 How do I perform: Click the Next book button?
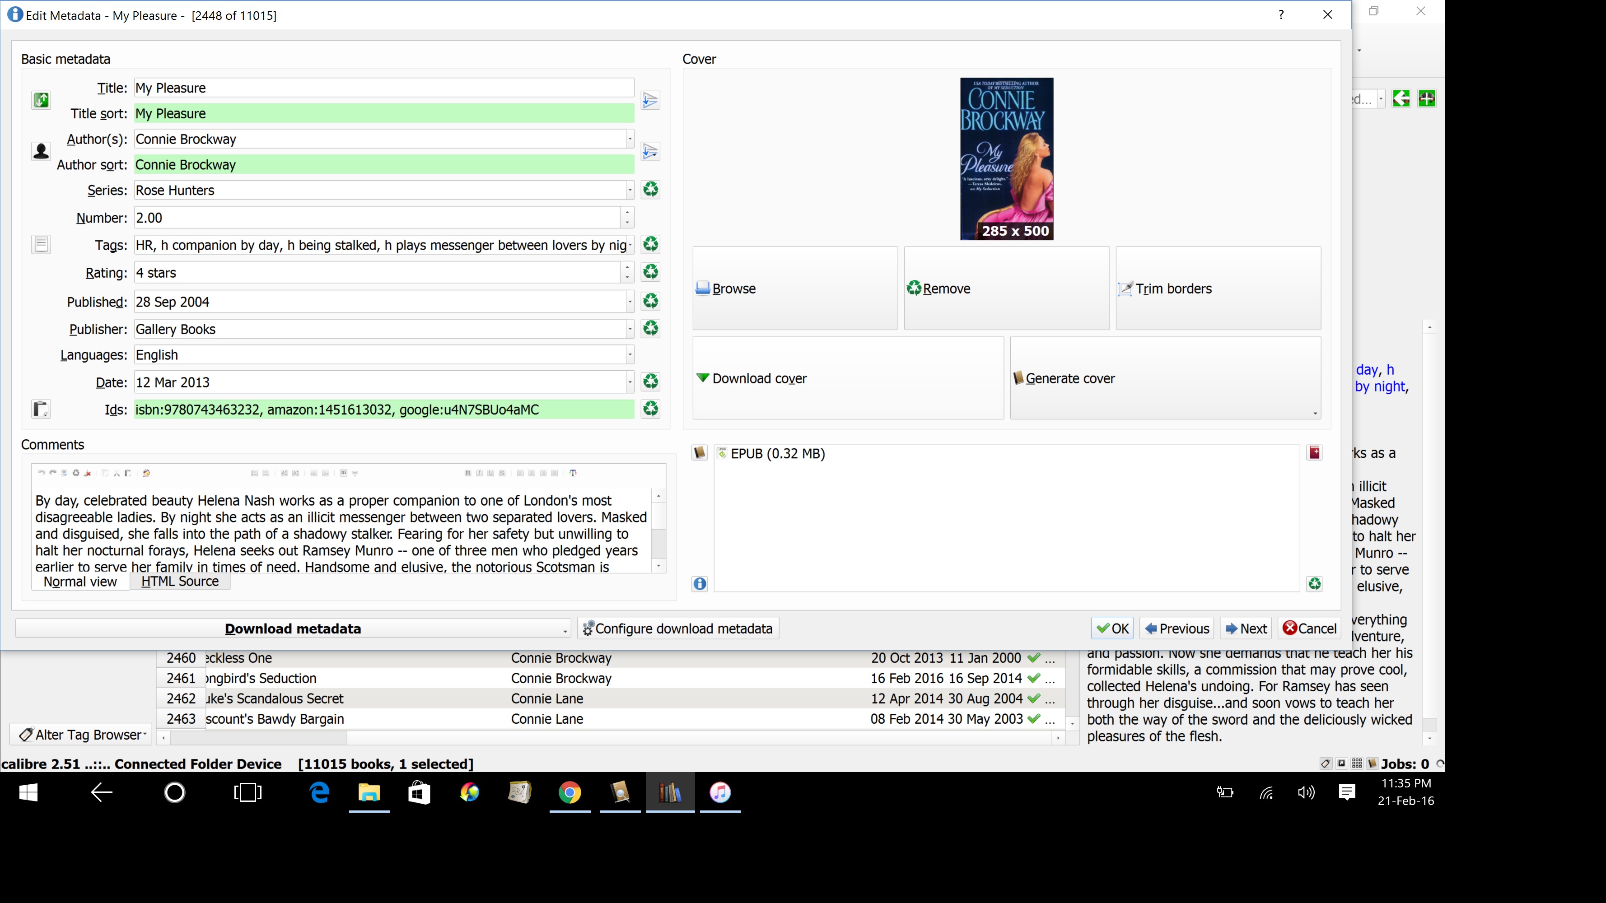click(x=1246, y=628)
